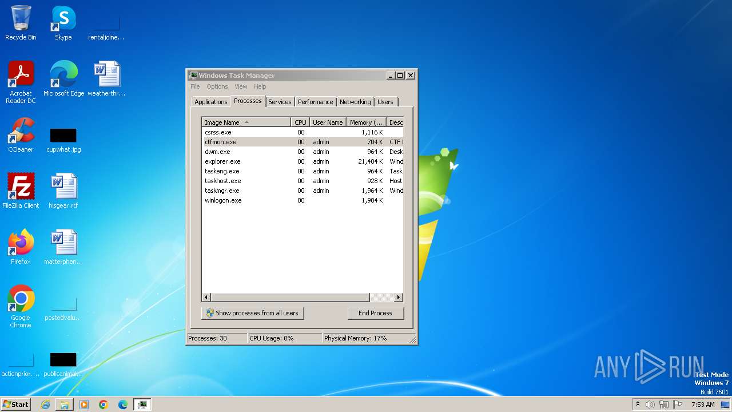
Task: Select the weatherthr Word document icon
Action: (x=106, y=79)
